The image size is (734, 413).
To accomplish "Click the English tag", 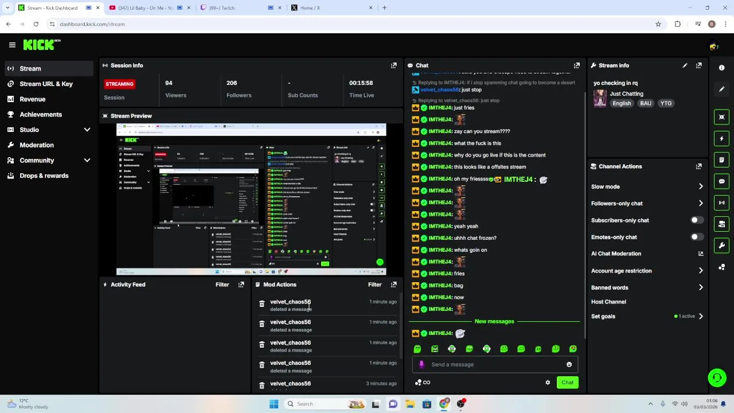I will coord(622,103).
